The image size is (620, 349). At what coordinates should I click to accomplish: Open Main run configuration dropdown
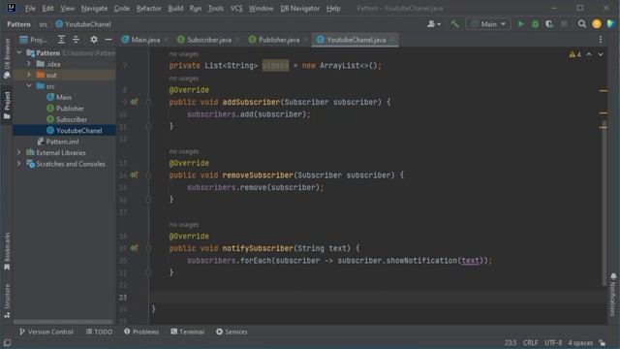[488, 24]
